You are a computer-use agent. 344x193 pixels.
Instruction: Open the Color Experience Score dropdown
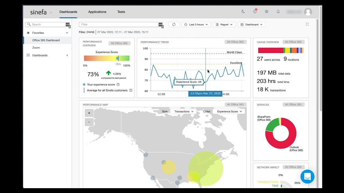pos(229,112)
